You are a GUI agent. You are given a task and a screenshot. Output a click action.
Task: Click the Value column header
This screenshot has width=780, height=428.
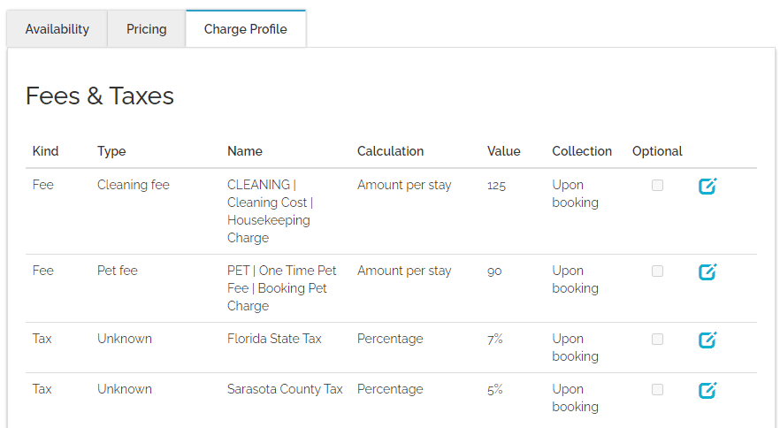(x=504, y=151)
